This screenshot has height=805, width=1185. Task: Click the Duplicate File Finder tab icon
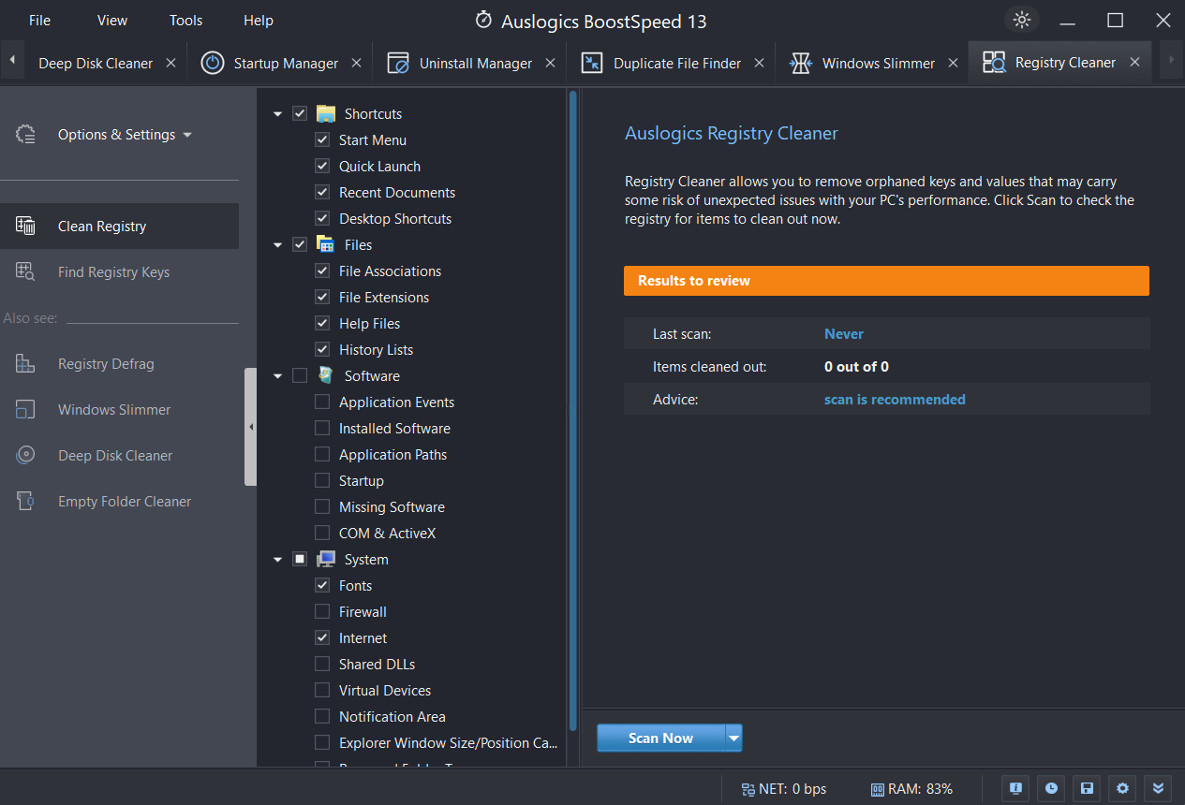tap(592, 63)
